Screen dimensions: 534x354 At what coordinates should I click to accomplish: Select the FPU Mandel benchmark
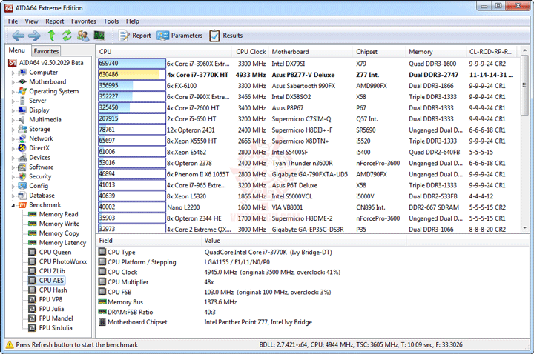(x=51, y=318)
